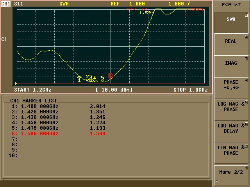The height and width of the screenshot is (187, 250).
Task: Click the C! correction status indicator
Action: tap(4, 39)
